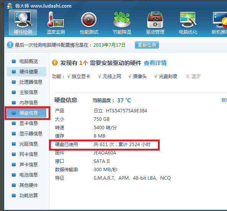Image resolution: width=227 pixels, height=211 pixels.
Task: Click the orange warning icon beside driver notice
Action: pos(55,63)
